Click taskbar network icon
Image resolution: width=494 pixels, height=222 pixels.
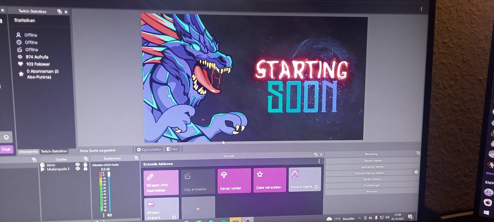coord(382,217)
